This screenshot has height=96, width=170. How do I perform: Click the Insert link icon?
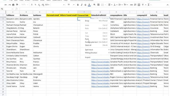131,5
